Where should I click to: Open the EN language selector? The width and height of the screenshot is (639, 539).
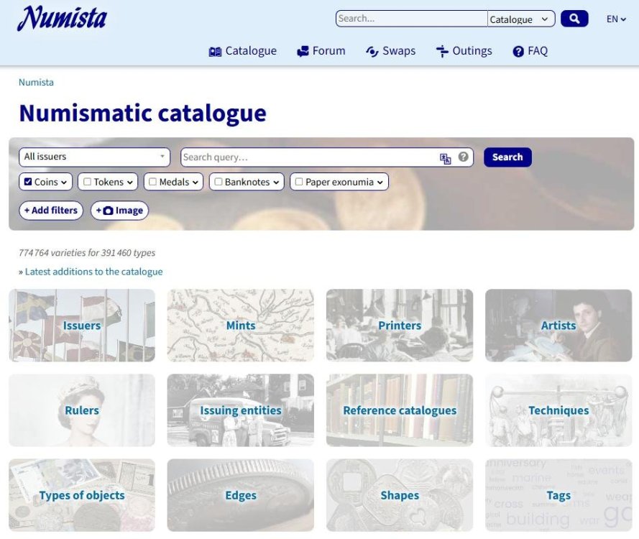click(616, 19)
